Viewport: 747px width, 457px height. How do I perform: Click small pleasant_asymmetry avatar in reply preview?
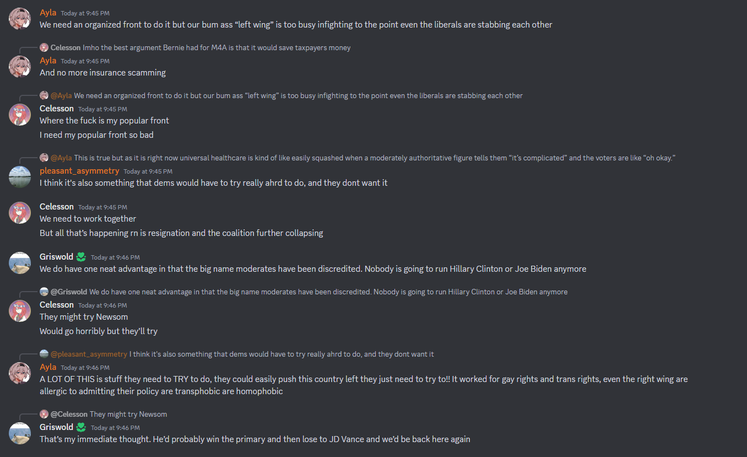44,354
